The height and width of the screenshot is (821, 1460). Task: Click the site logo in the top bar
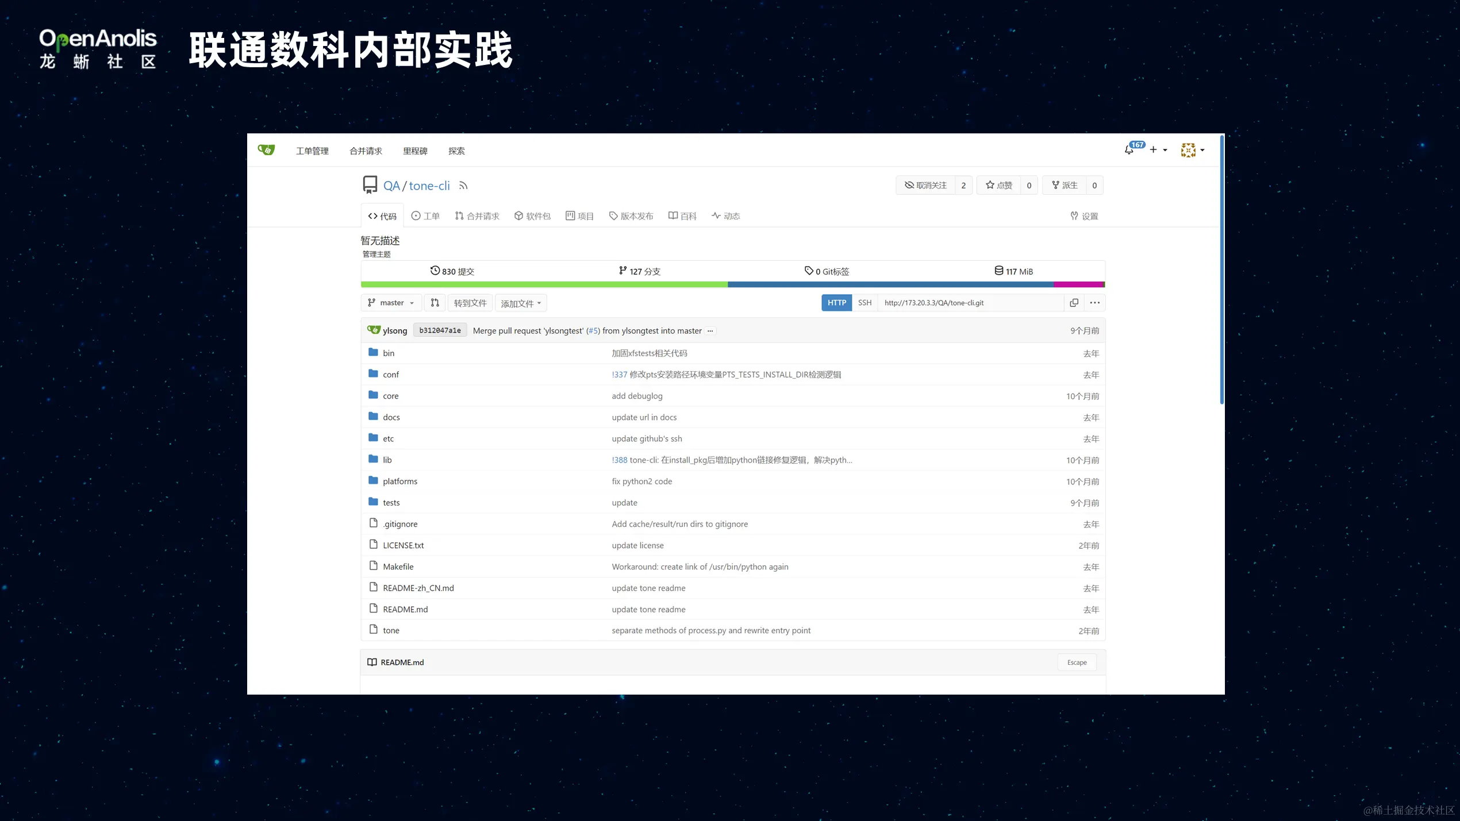point(266,149)
